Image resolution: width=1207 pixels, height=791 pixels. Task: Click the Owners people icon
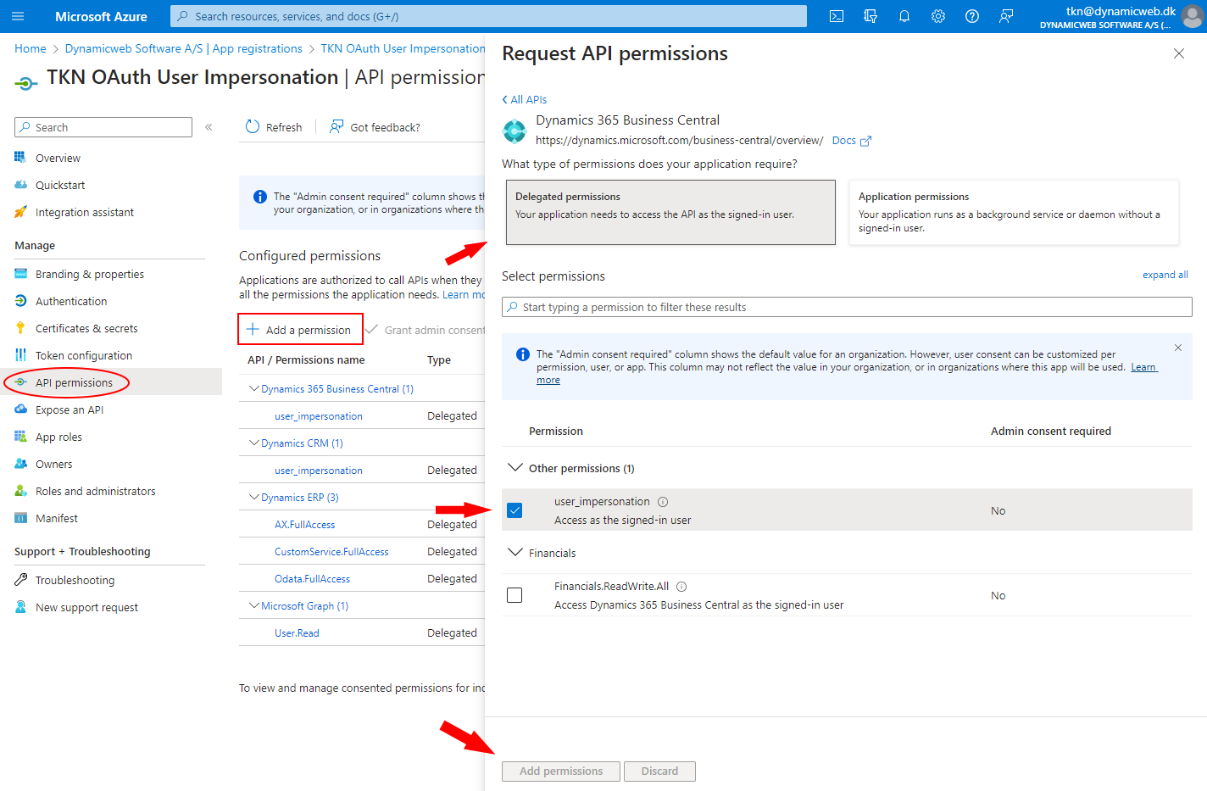point(20,464)
